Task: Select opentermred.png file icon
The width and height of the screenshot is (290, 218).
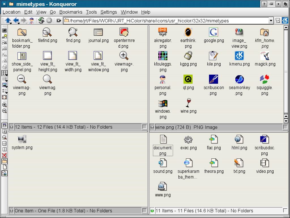Action: point(124,32)
